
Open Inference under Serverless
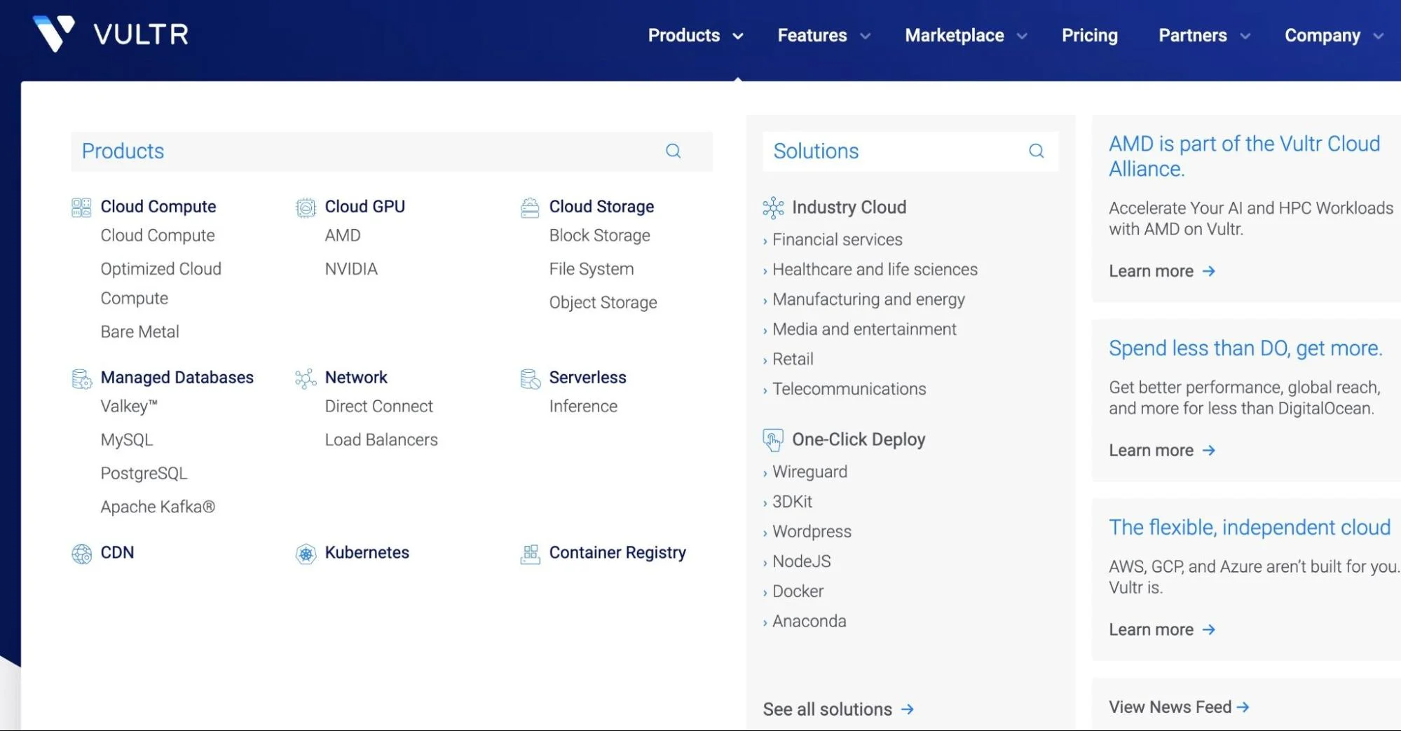tap(583, 407)
